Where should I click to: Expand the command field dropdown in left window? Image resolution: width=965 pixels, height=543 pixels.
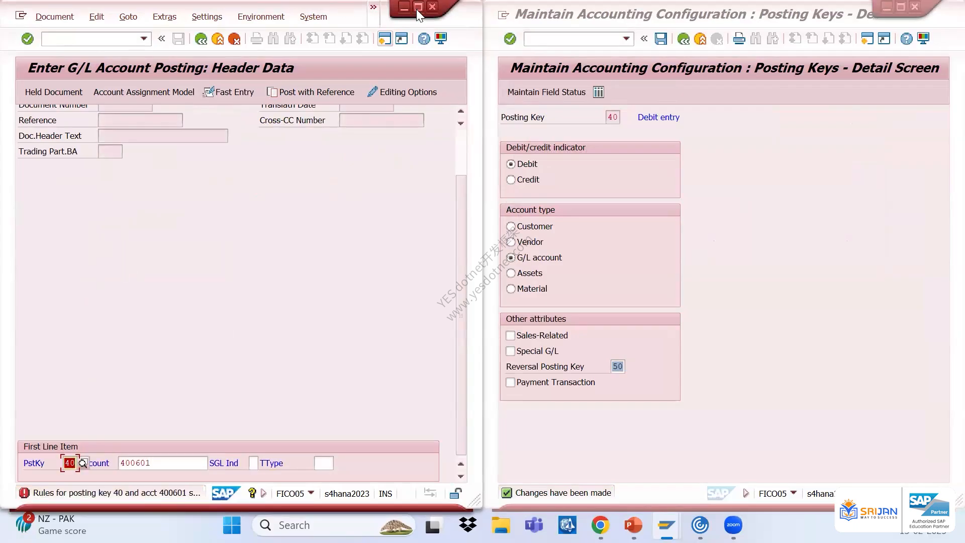tap(144, 39)
